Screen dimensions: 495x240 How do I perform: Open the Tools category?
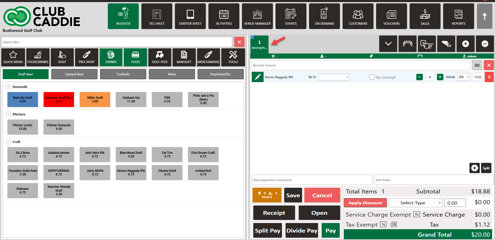(x=233, y=57)
